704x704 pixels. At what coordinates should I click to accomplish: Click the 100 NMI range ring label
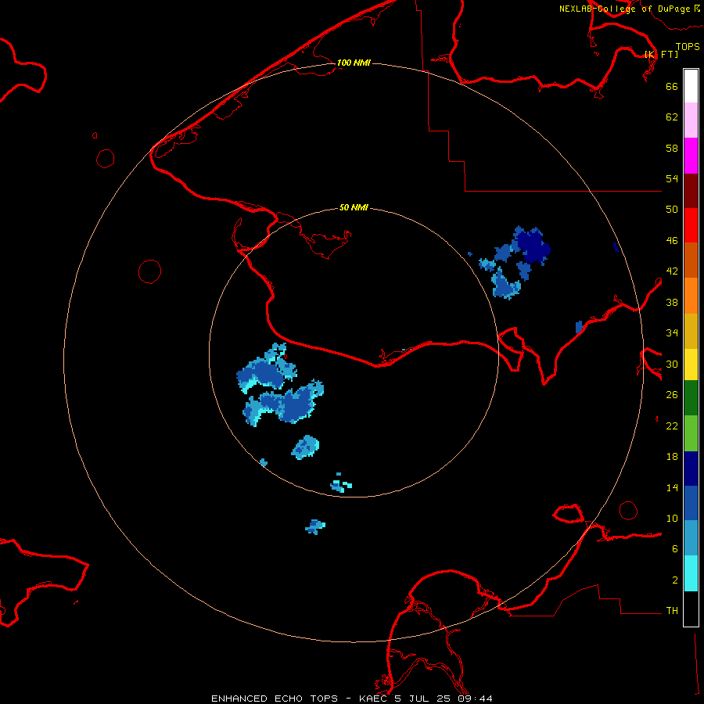(354, 63)
